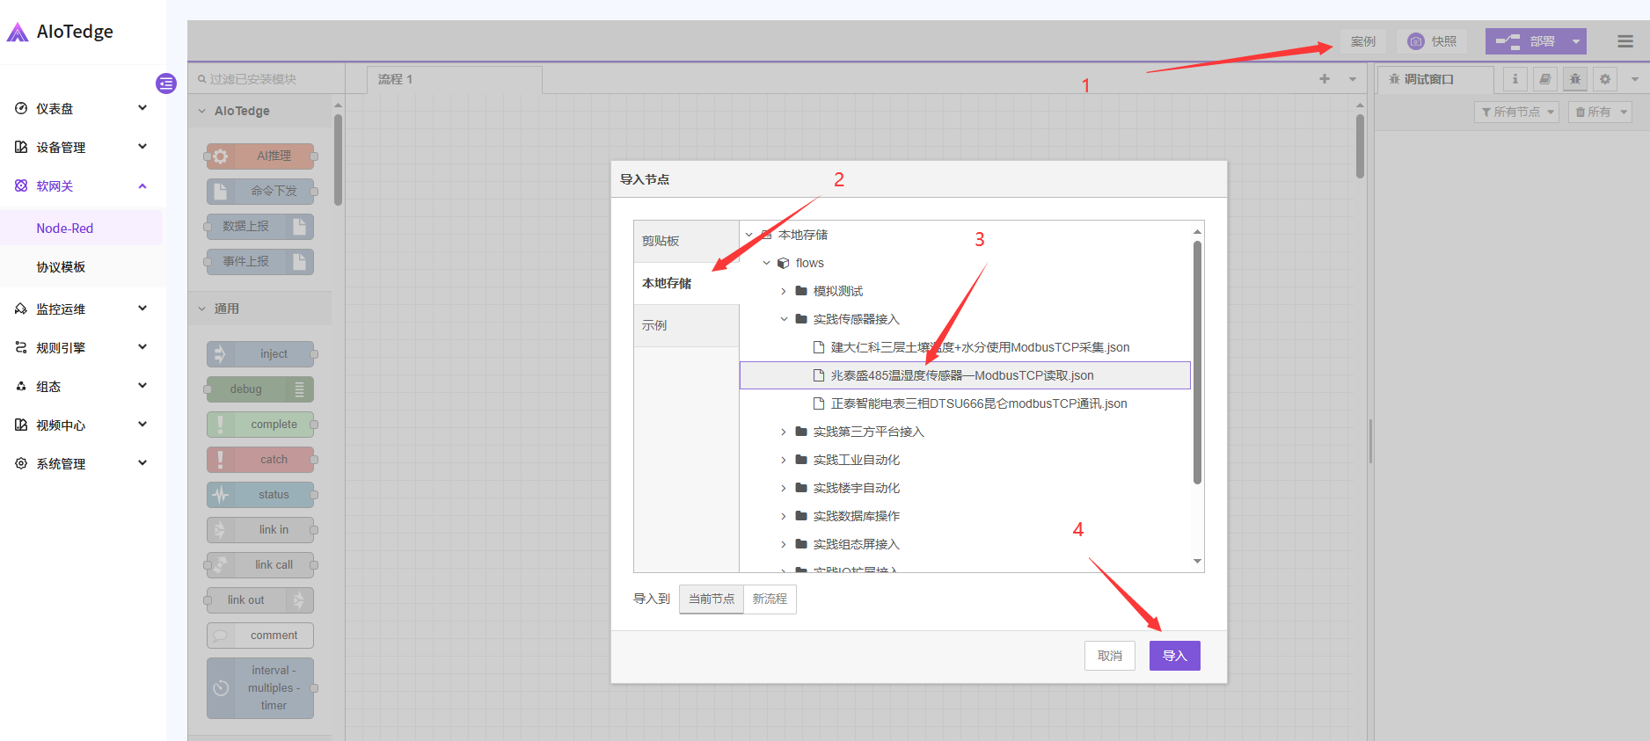1650x741 pixels.
Task: Click the purple sidebar collapse icon
Action: (x=166, y=84)
